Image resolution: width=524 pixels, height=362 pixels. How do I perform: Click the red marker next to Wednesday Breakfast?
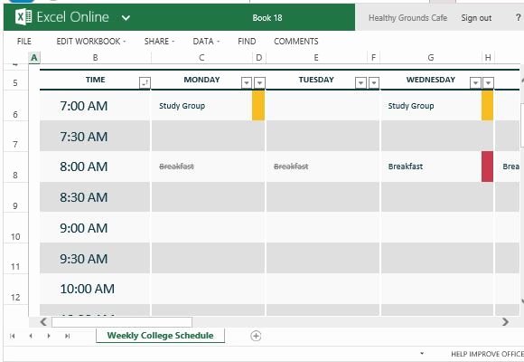(x=487, y=167)
